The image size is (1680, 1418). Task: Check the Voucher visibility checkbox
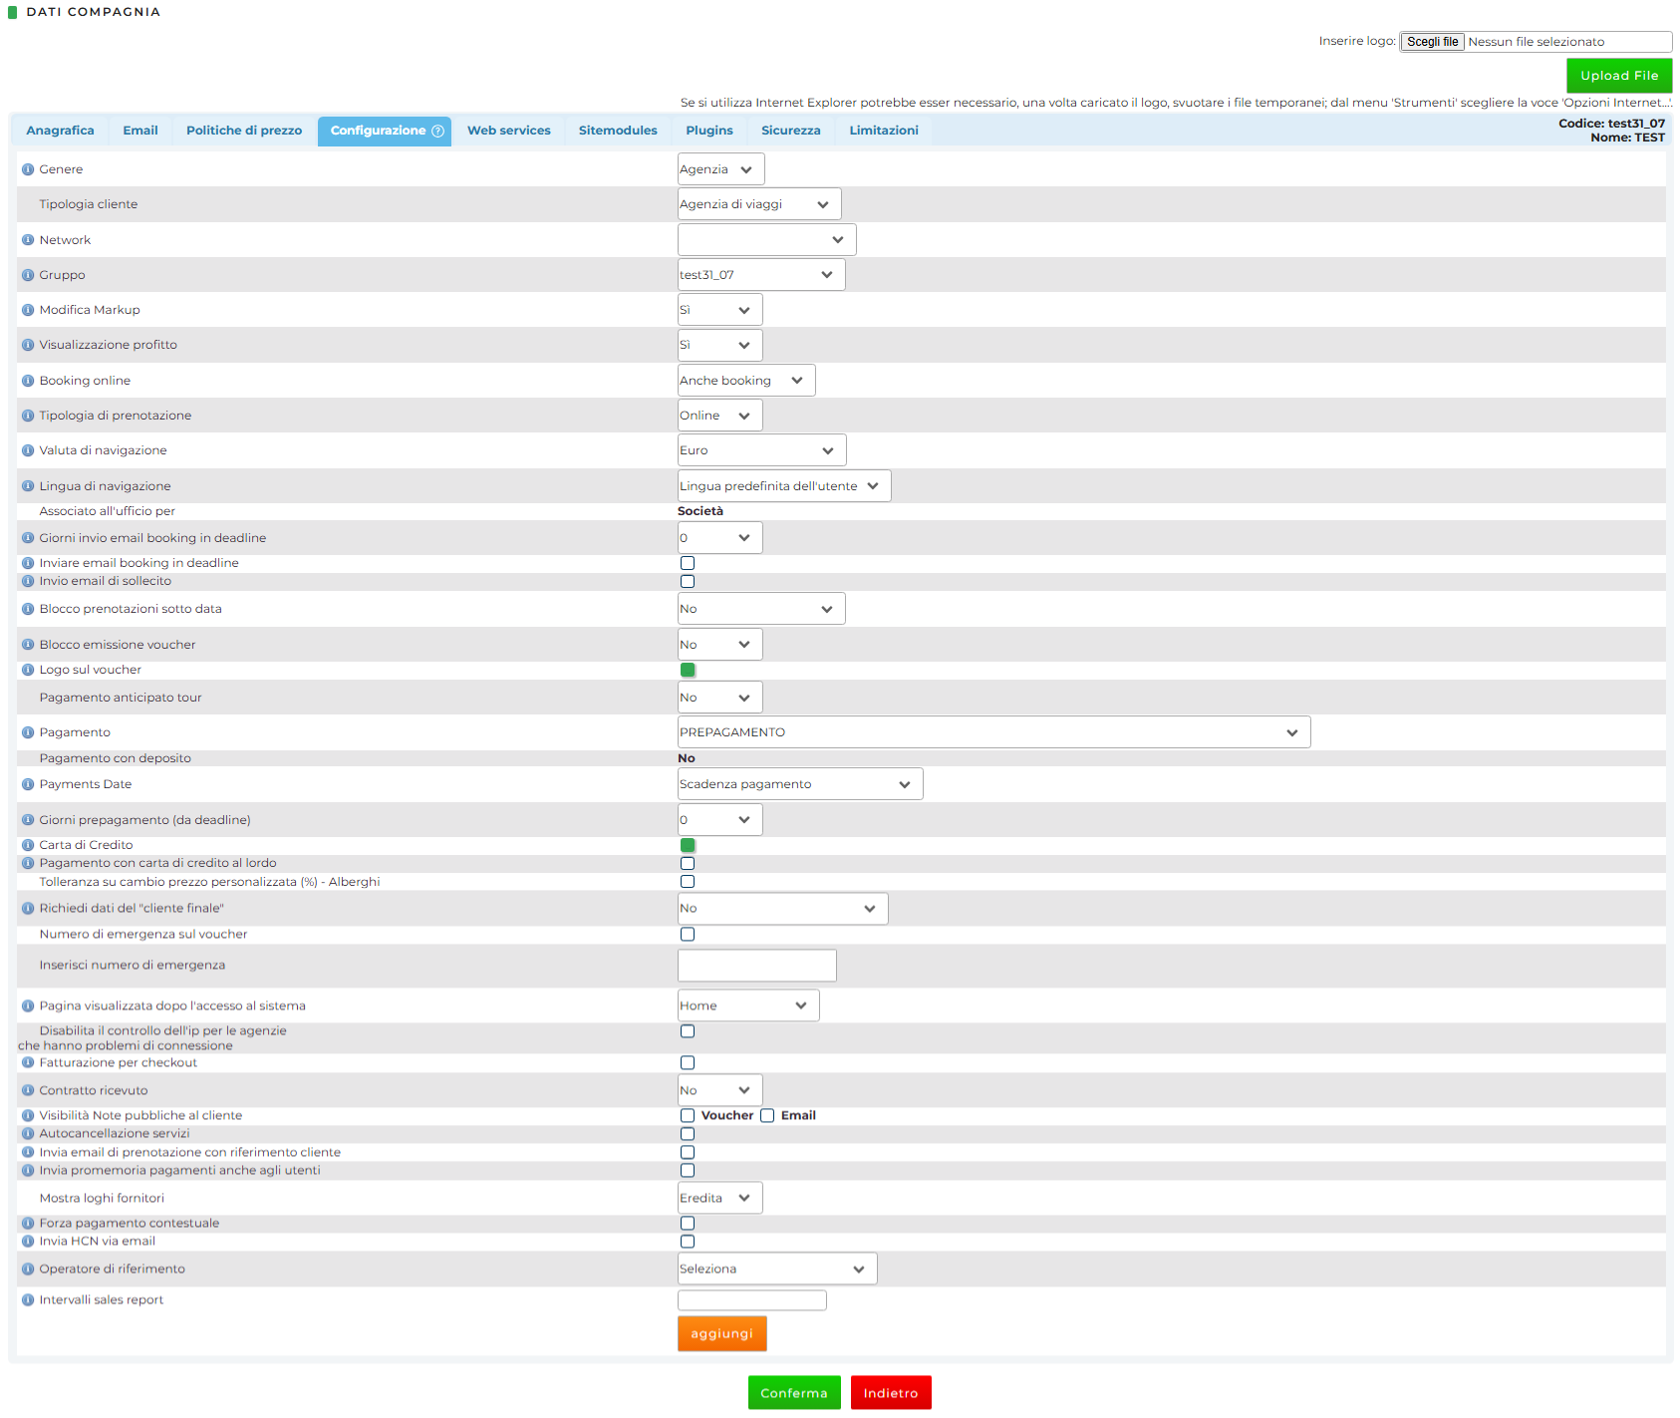click(x=688, y=1115)
